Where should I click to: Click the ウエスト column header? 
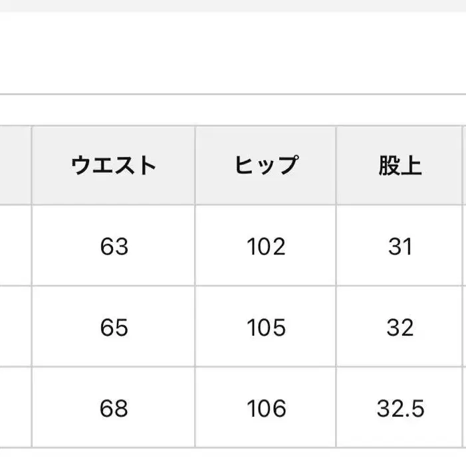pyautogui.click(x=114, y=165)
